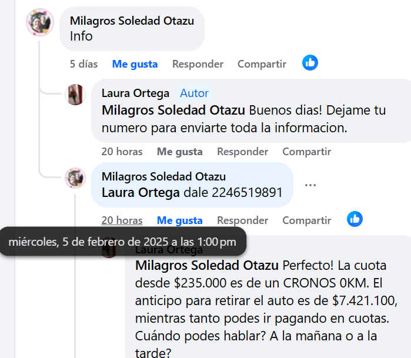The image size is (411, 358).
Task: Click like reaction icon on Info comment
Action: coord(310,63)
